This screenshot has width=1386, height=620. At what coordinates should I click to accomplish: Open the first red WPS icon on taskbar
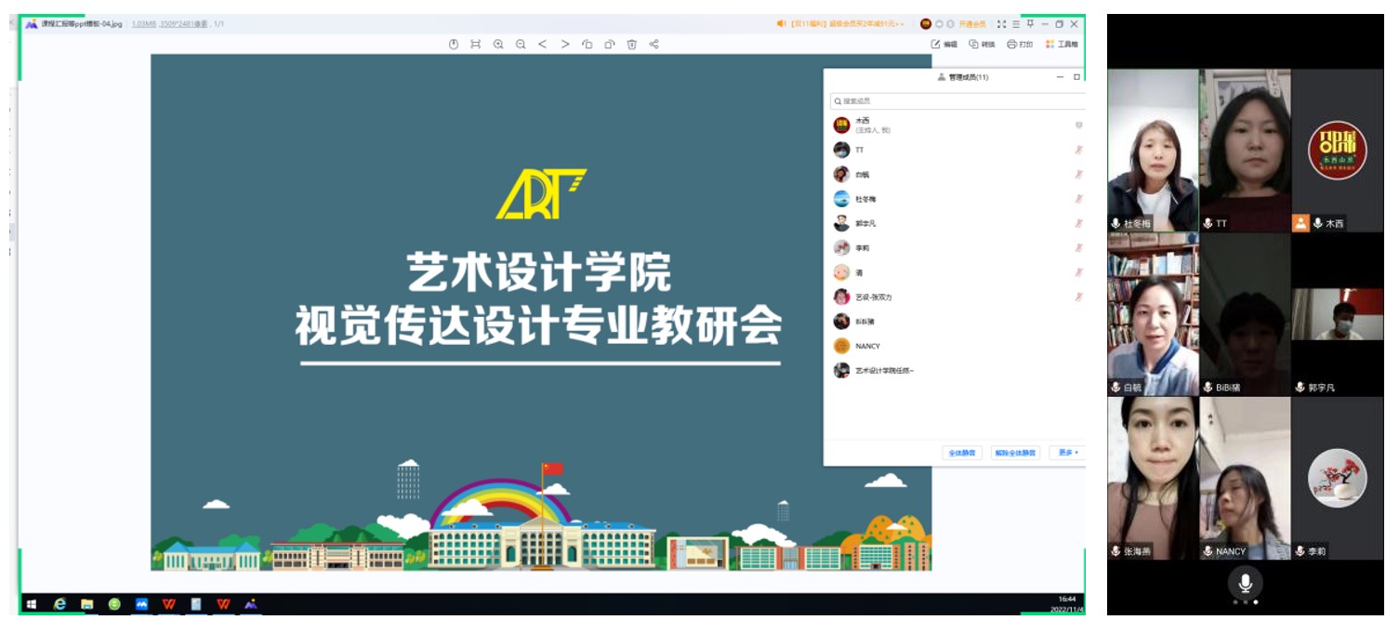click(x=168, y=604)
